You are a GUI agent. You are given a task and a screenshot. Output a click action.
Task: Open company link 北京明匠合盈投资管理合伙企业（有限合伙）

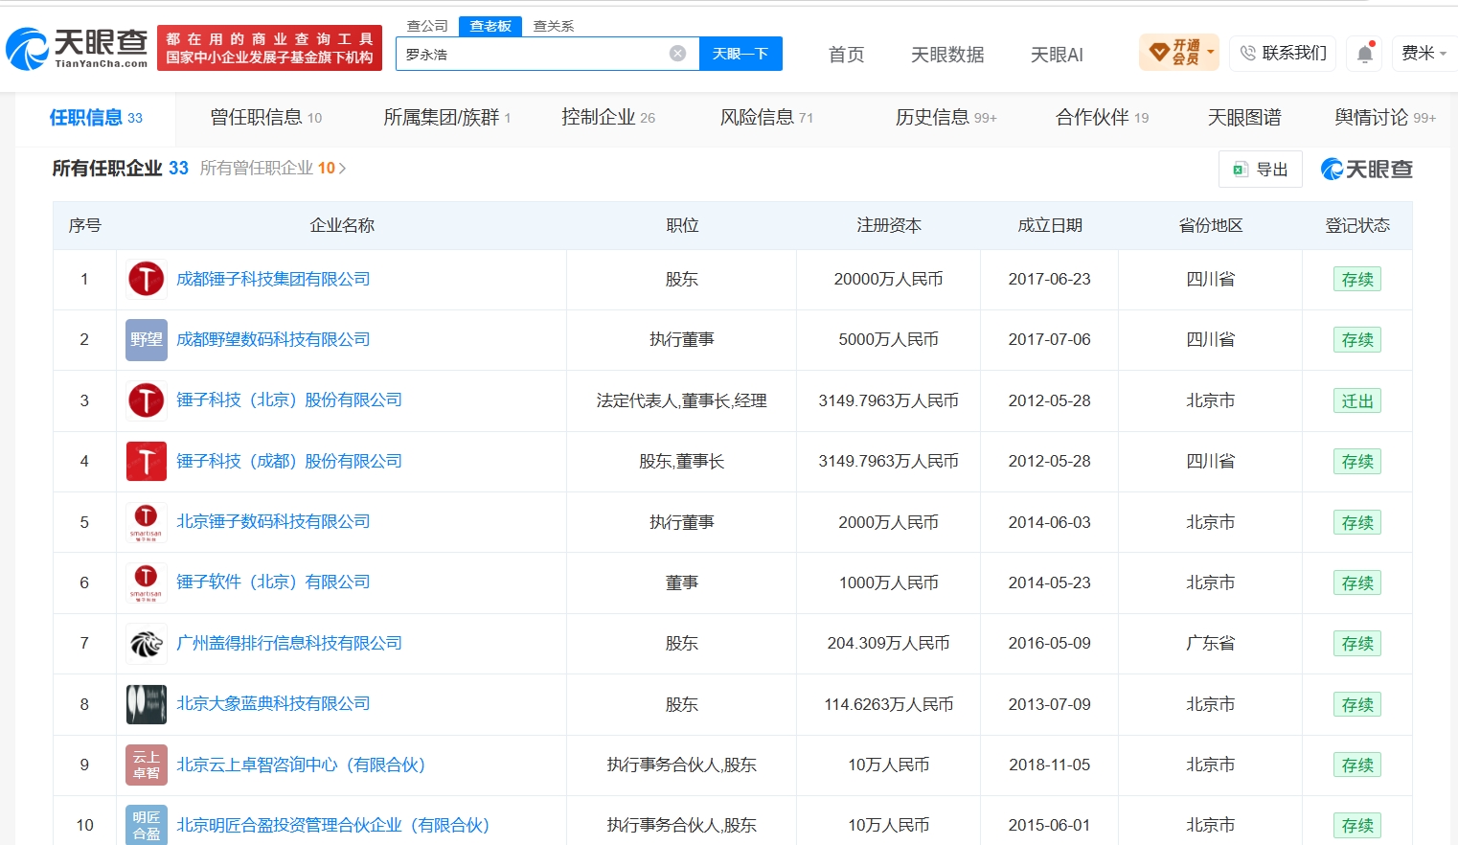coord(333,825)
